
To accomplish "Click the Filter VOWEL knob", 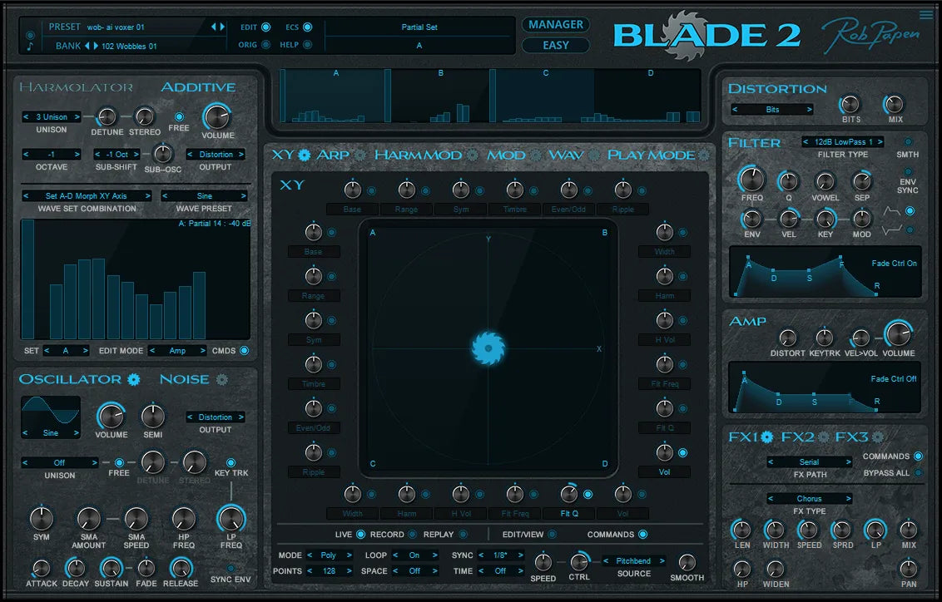I will (825, 181).
